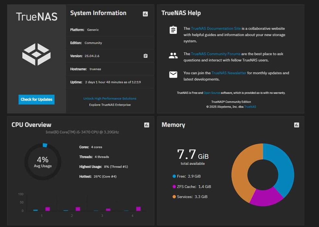Click Check for Updates button

pyautogui.click(x=36, y=100)
